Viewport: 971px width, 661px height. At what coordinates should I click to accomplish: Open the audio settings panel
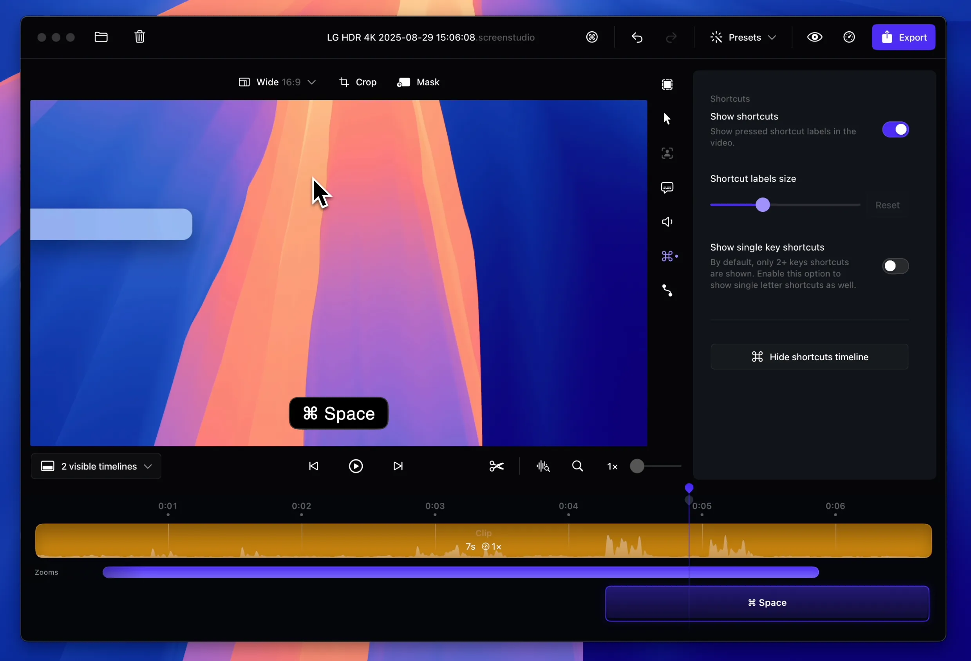[667, 222]
